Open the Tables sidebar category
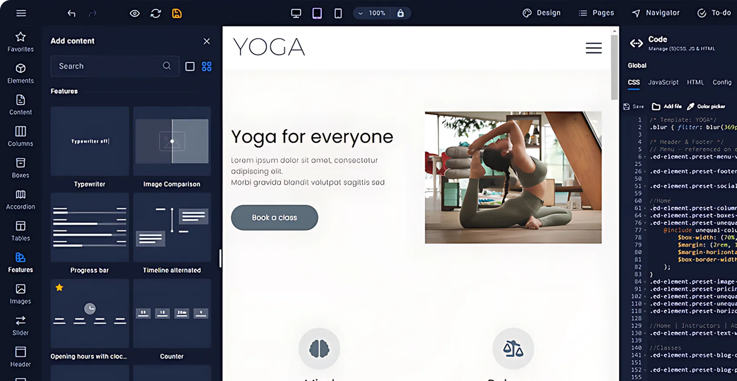 click(x=20, y=231)
